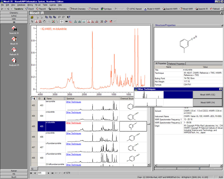Viewport: 224px width, 179px height.
Task: Click the context help arrow-question icon
Action: 68,17
